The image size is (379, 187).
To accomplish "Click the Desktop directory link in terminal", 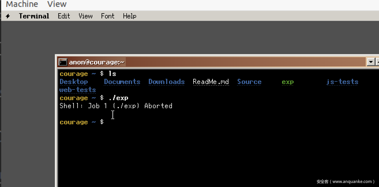I will tap(74, 82).
